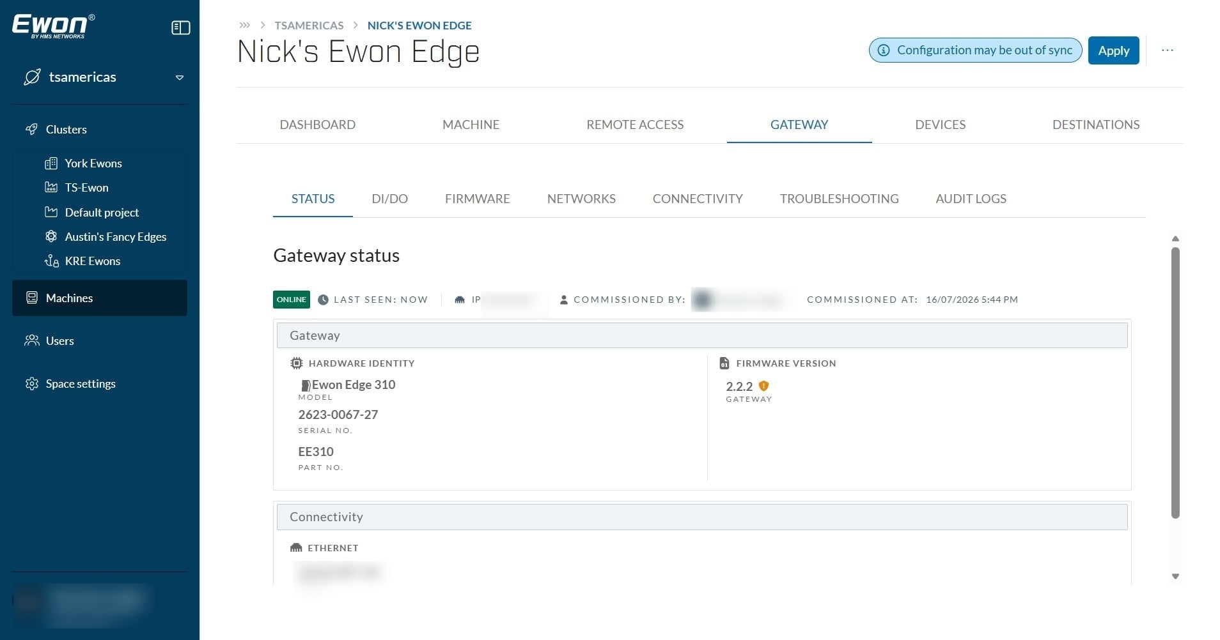Open Default project cluster
Screen dimensions: 1220x640
(102, 213)
